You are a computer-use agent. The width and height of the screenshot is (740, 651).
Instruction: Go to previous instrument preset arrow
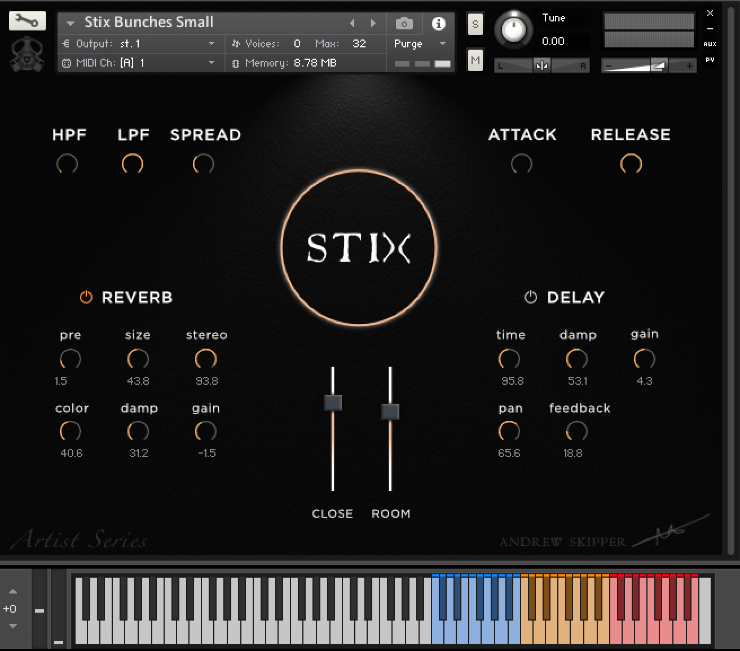352,23
